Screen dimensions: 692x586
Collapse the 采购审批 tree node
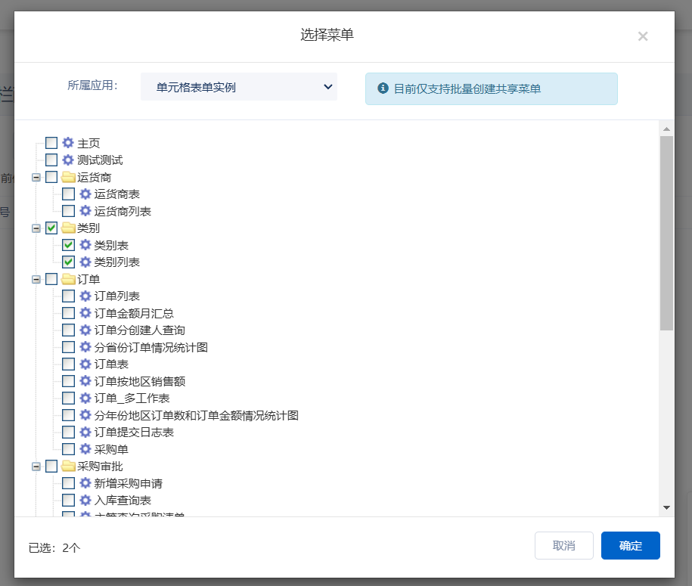pos(36,467)
